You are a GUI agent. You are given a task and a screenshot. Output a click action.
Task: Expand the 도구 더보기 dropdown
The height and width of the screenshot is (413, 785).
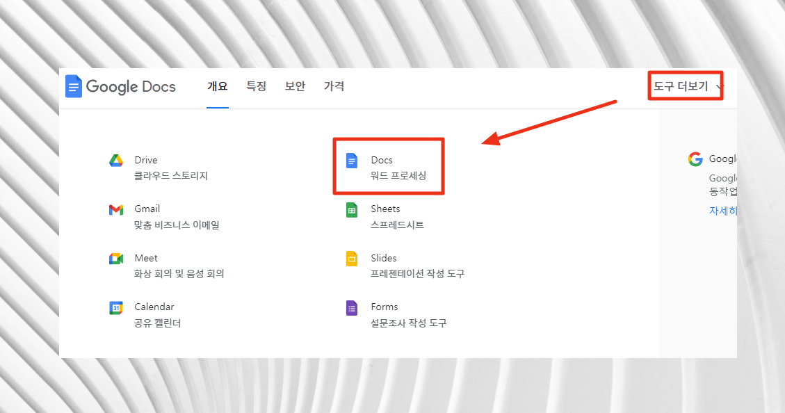point(688,86)
